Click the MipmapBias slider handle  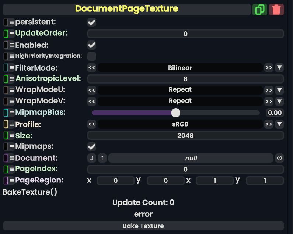click(x=176, y=113)
